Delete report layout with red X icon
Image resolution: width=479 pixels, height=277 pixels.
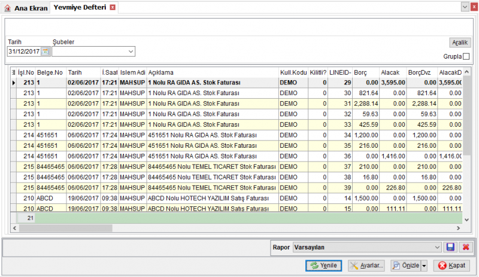[466, 247]
